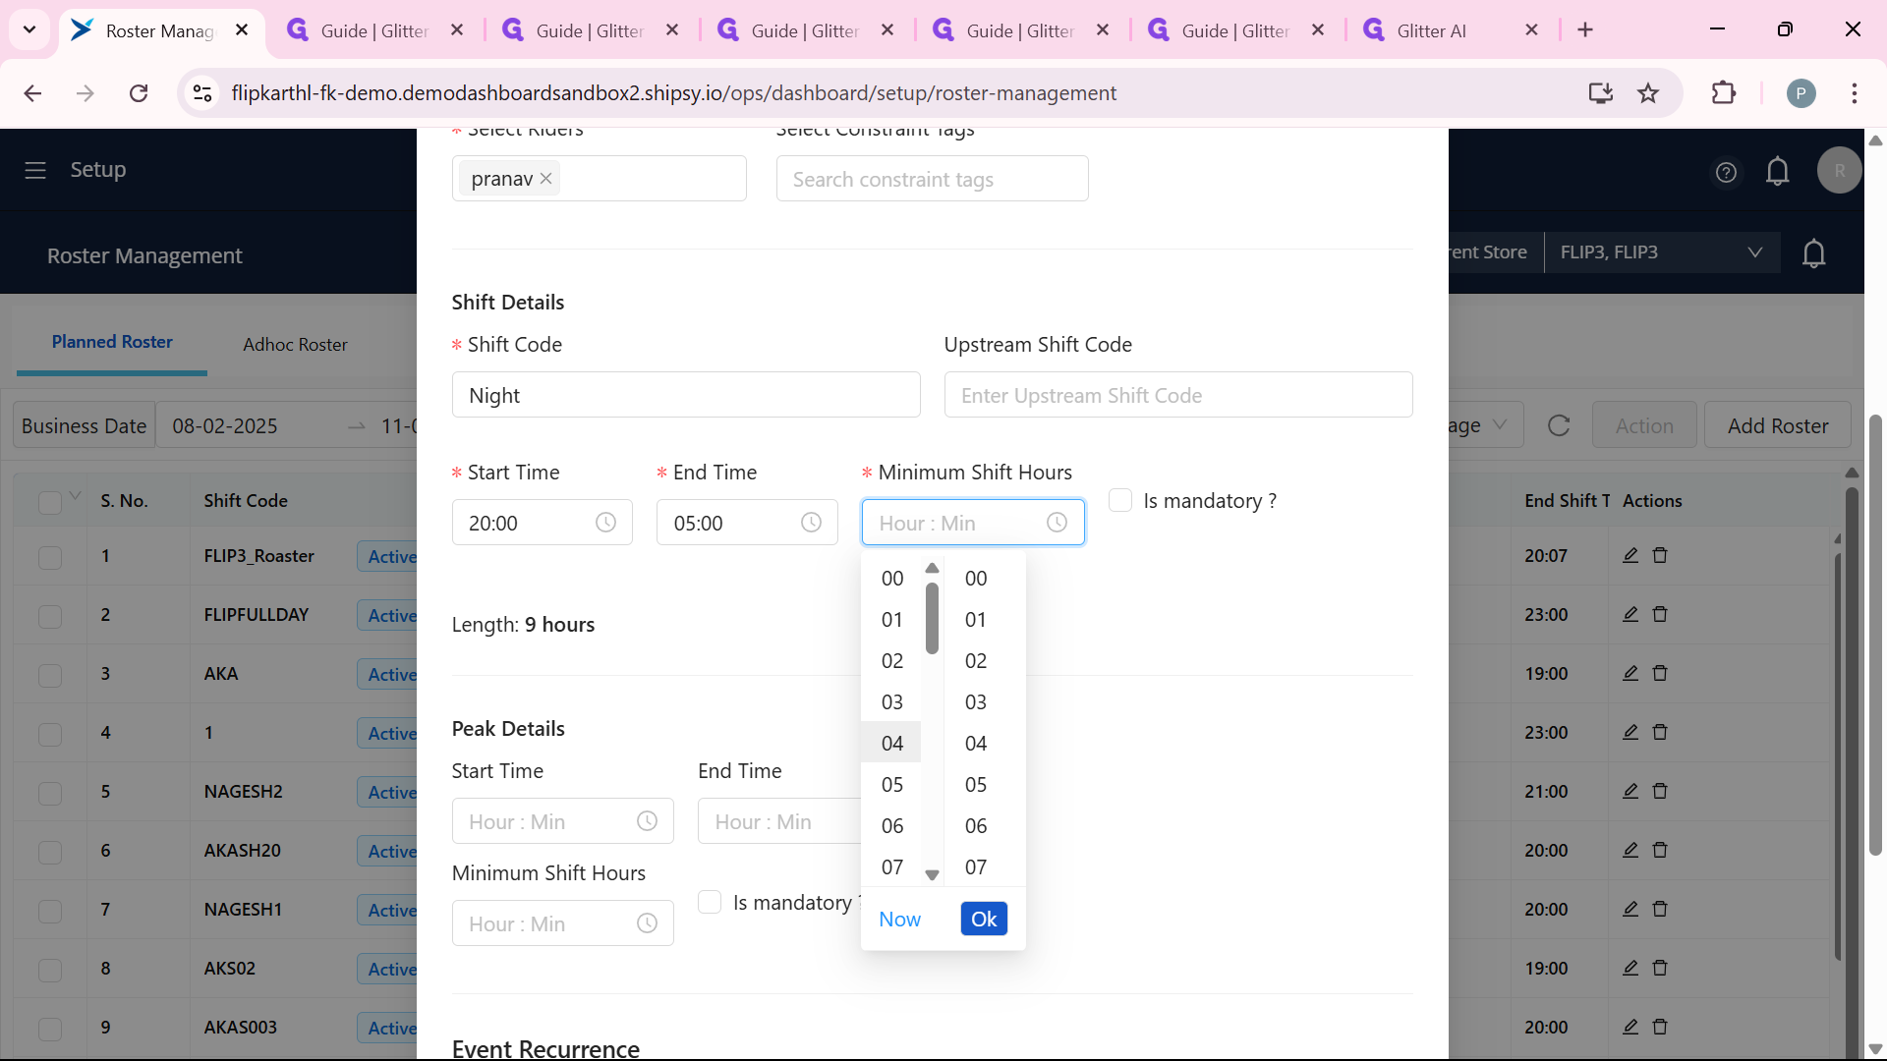Click the Add Roster button
Viewport: 1887px width, 1061px height.
click(x=1777, y=425)
